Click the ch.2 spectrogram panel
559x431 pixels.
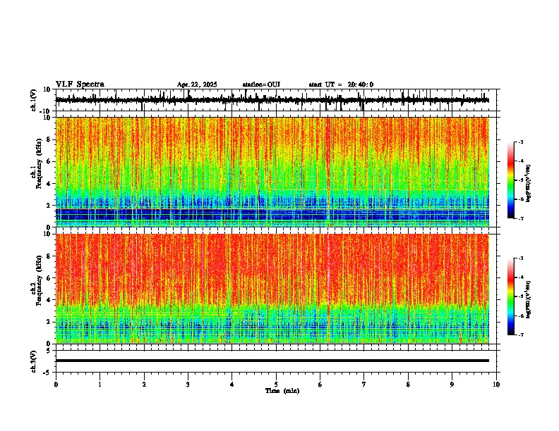[x=272, y=289]
